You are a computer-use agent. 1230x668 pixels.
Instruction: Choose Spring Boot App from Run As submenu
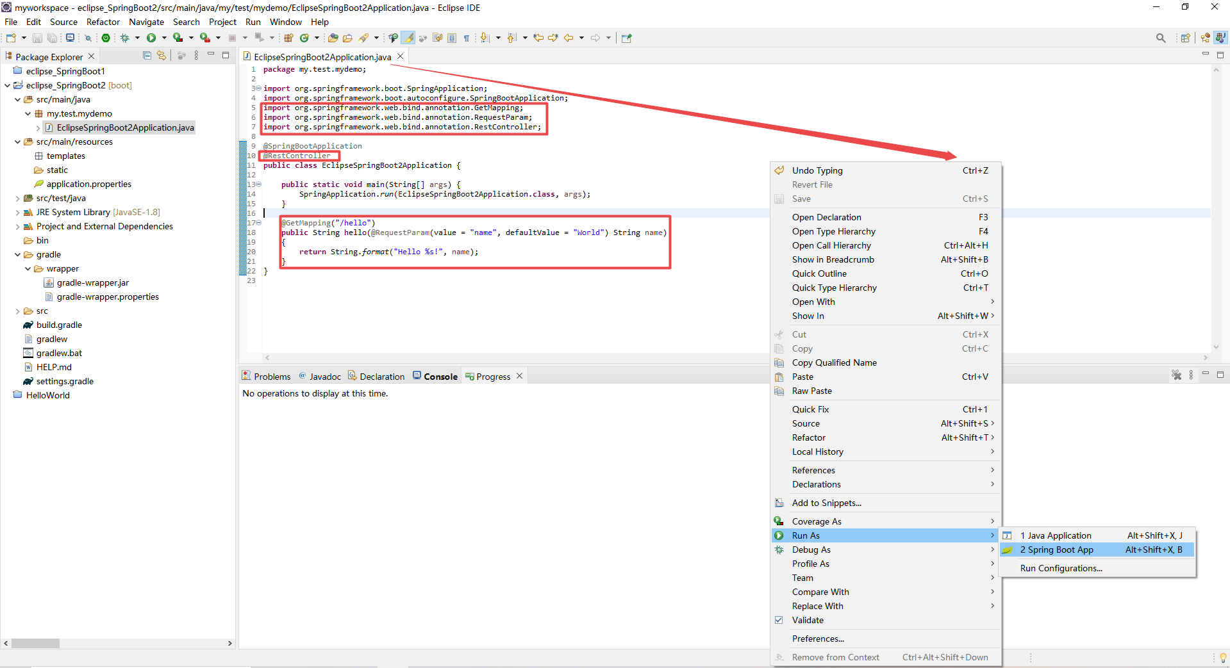(1097, 550)
